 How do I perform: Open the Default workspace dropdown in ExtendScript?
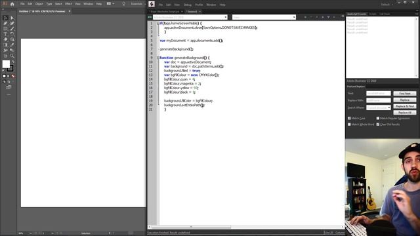(x=387, y=5)
